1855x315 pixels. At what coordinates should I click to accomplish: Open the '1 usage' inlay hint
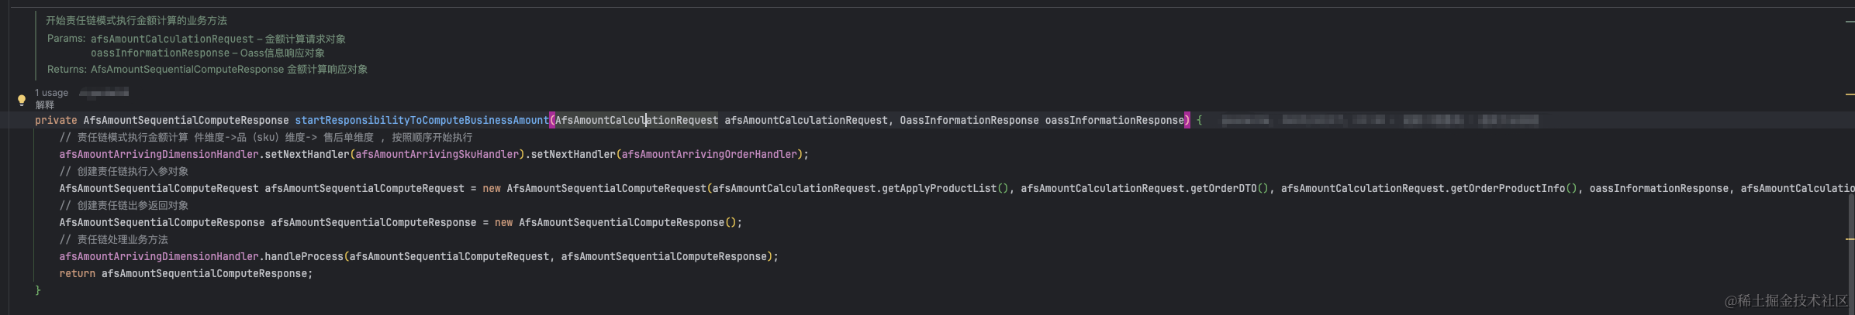coord(51,93)
